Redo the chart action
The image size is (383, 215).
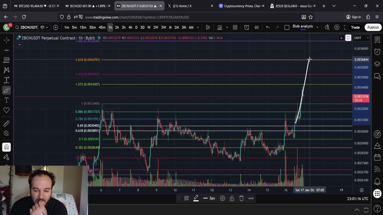pos(277,27)
